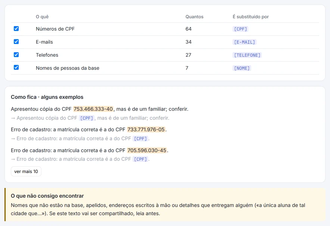Click the count value 27

click(189, 55)
